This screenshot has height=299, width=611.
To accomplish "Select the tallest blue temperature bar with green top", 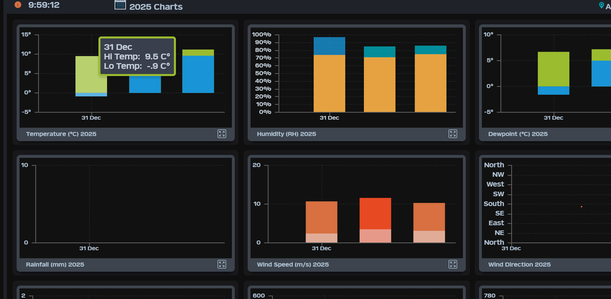I will [x=198, y=71].
